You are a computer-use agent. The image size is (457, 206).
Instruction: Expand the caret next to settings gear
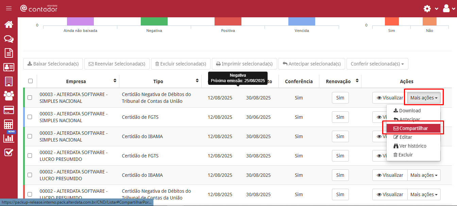pyautogui.click(x=437, y=9)
